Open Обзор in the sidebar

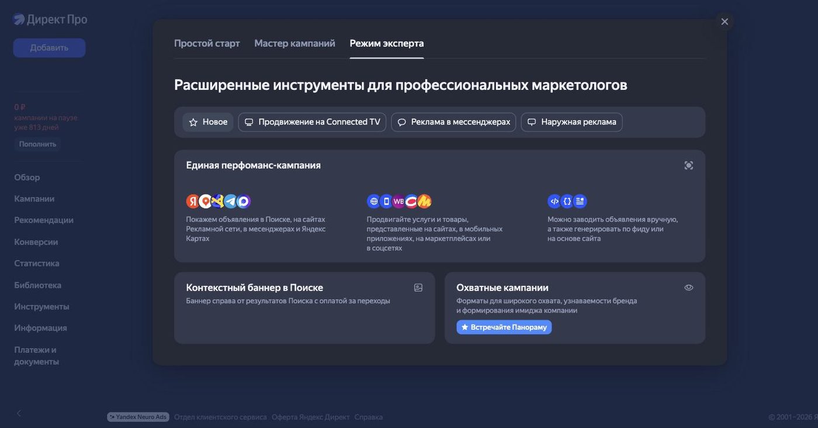point(27,177)
